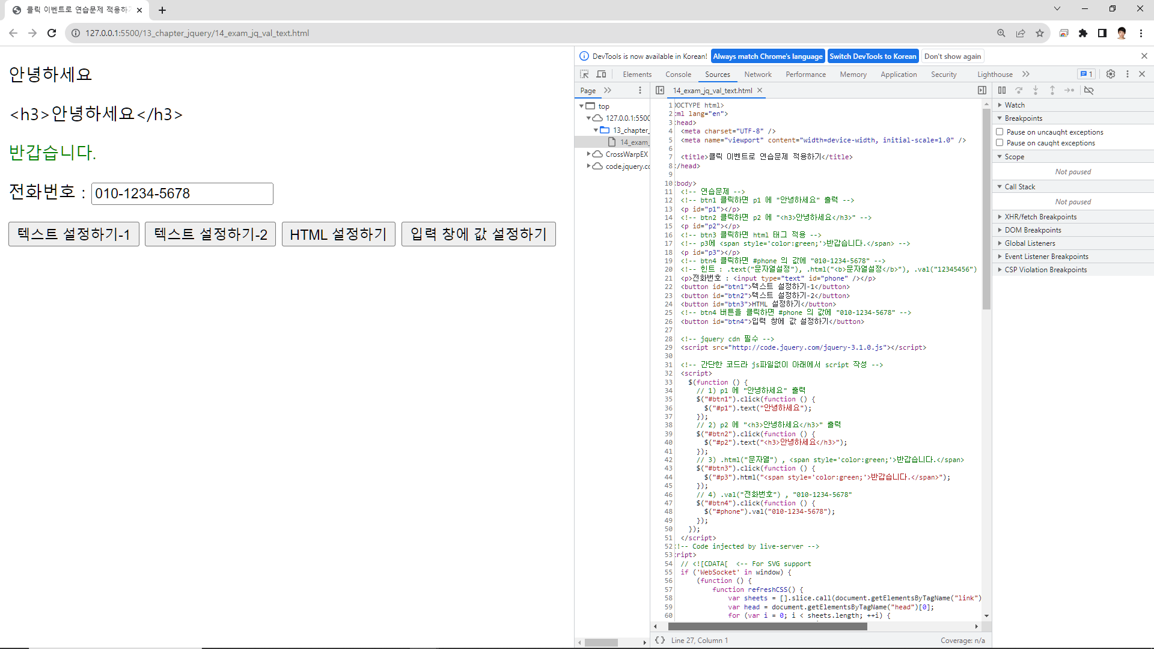Switch to the Console tab

click(678, 75)
